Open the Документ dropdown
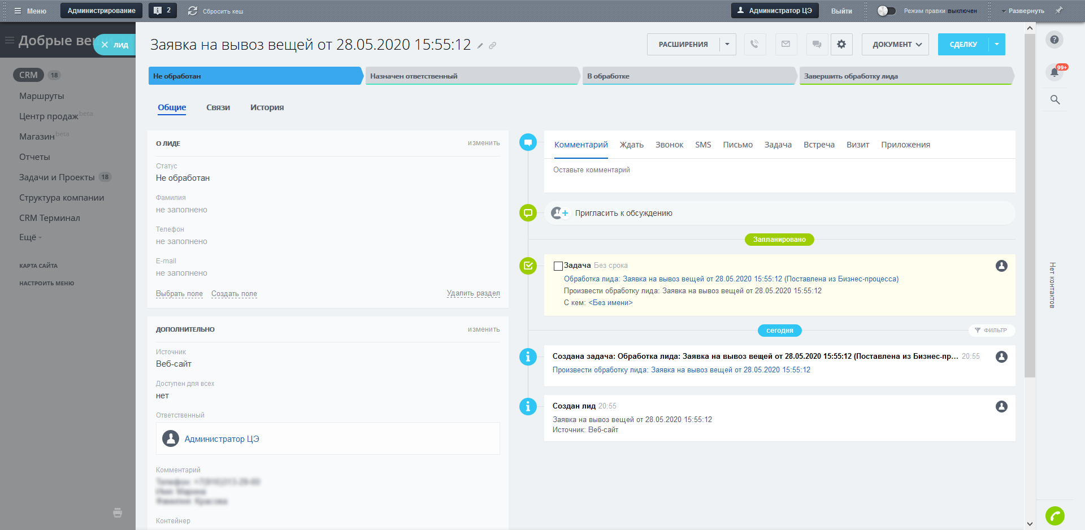Image resolution: width=1085 pixels, height=530 pixels. 895,44
